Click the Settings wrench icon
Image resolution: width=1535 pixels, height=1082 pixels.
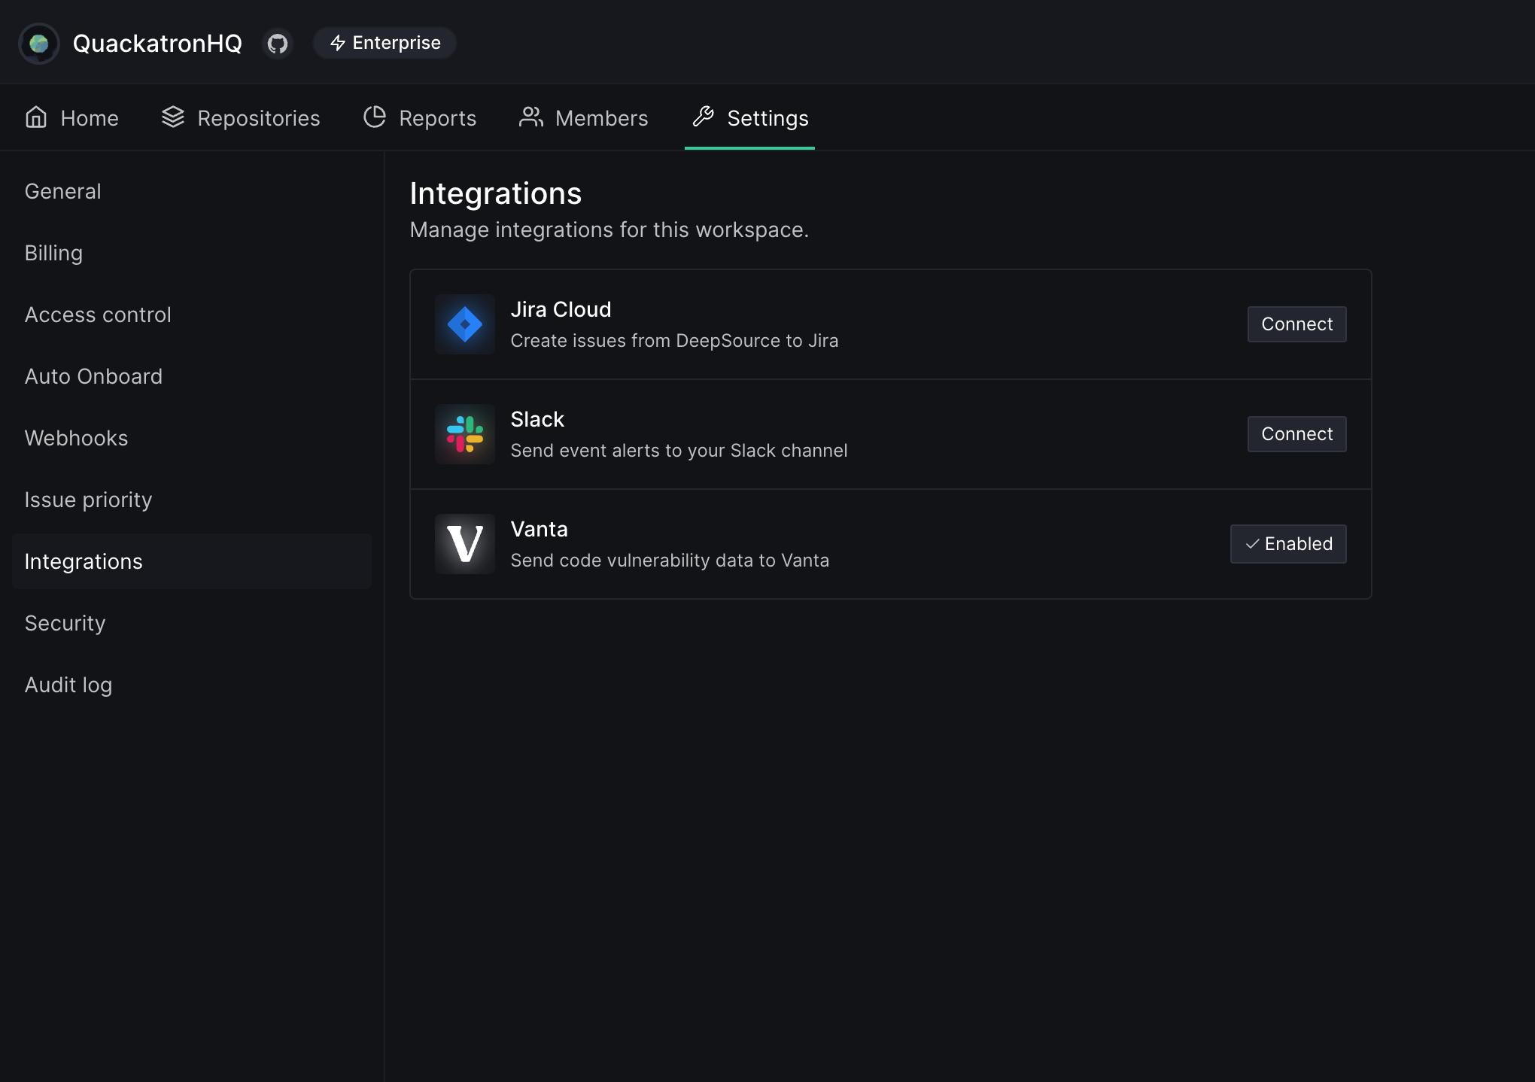pyautogui.click(x=704, y=117)
